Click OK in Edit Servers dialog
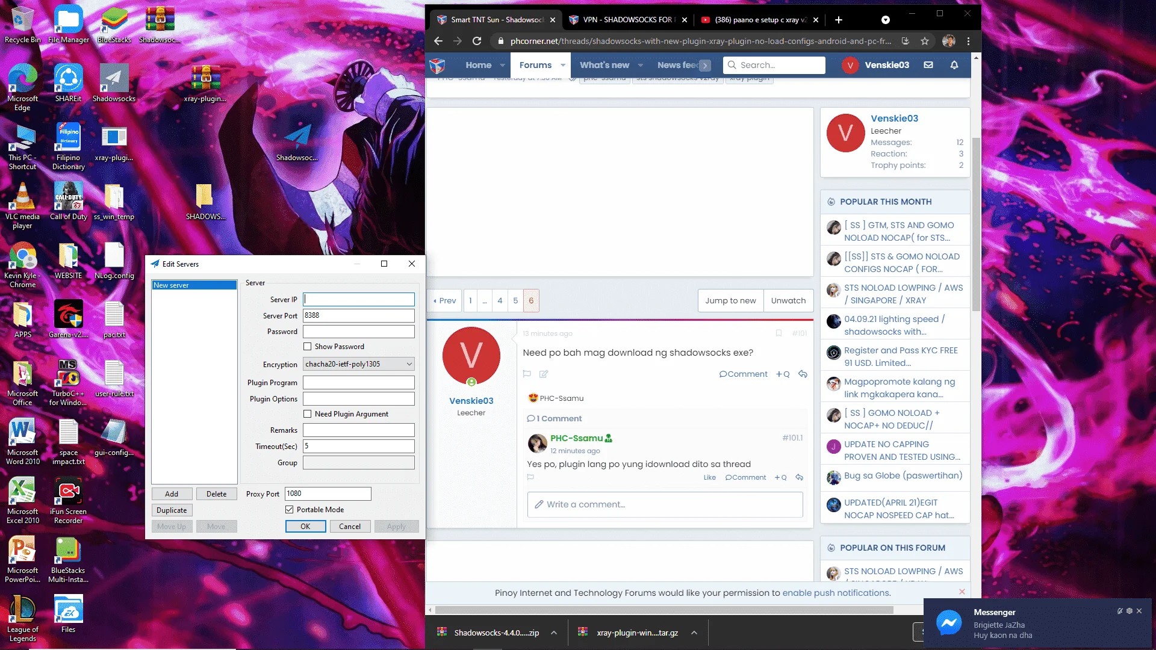 pos(305,527)
